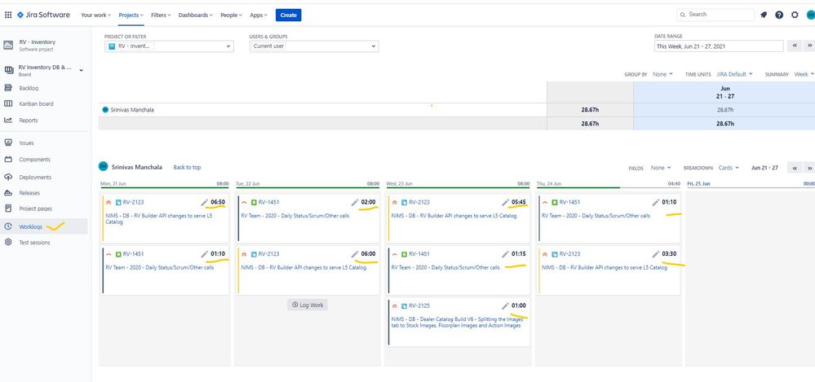Go to previous week in date range

point(795,46)
